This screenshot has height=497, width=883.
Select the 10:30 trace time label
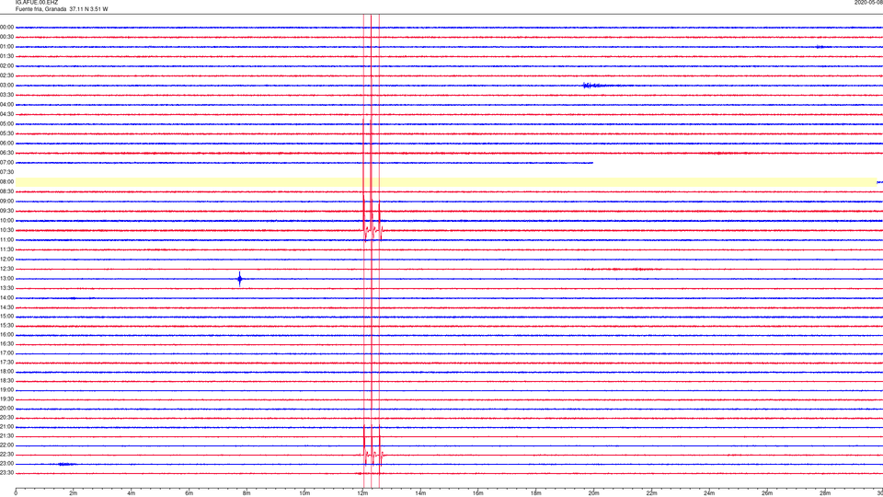tap(6, 230)
